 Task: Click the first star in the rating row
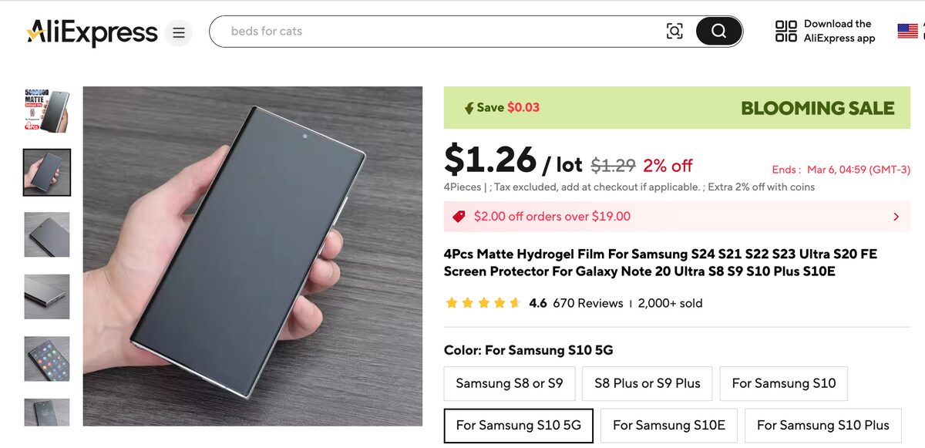click(452, 303)
